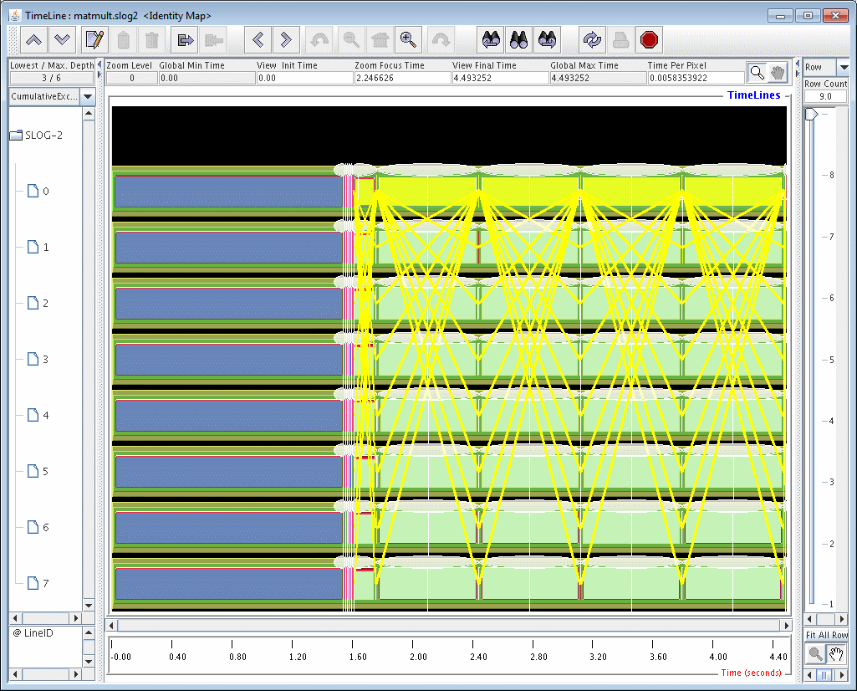Click the Time Per Pixel field
The width and height of the screenshot is (857, 691).
tap(696, 78)
